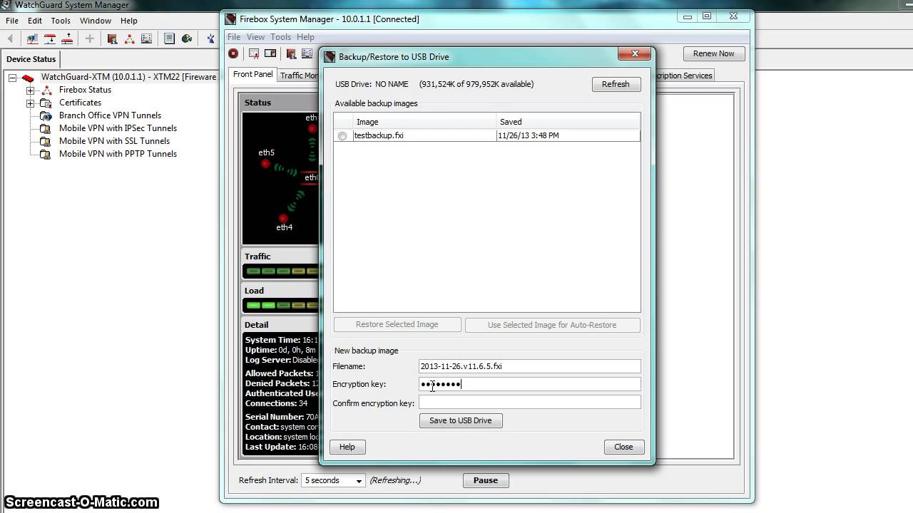Switch to the Front Panel tab
Image resolution: width=913 pixels, height=513 pixels.
(253, 74)
